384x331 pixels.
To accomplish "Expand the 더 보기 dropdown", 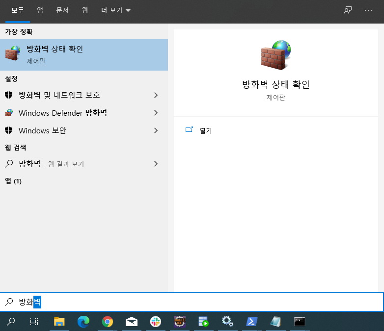I will click(x=115, y=10).
